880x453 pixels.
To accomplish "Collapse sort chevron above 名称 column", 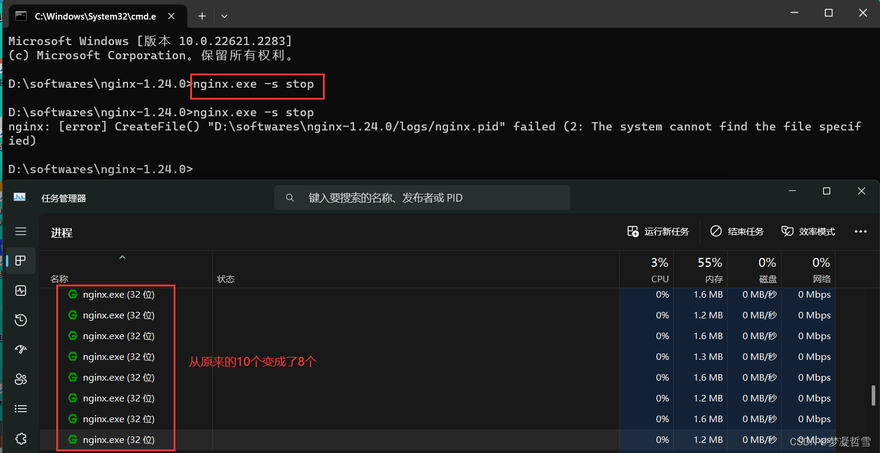I will tap(123, 257).
